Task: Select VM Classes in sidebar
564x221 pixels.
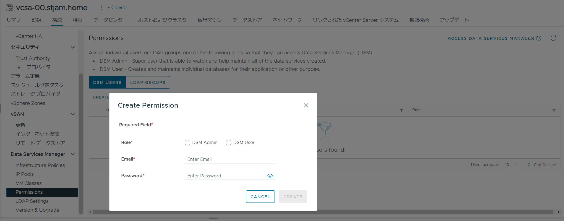Action: click(x=29, y=183)
